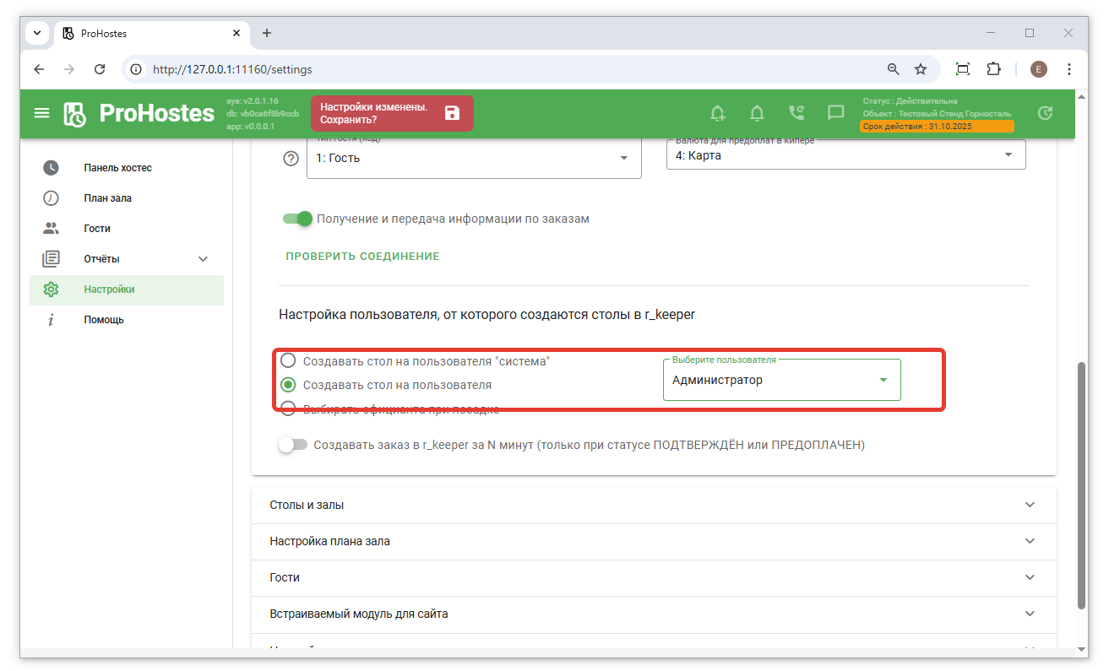This screenshot has width=1109, height=671.
Task: Click 'ПРОВЕРИТЬ СОЕДИНЕНИЕ' button
Action: (x=362, y=256)
